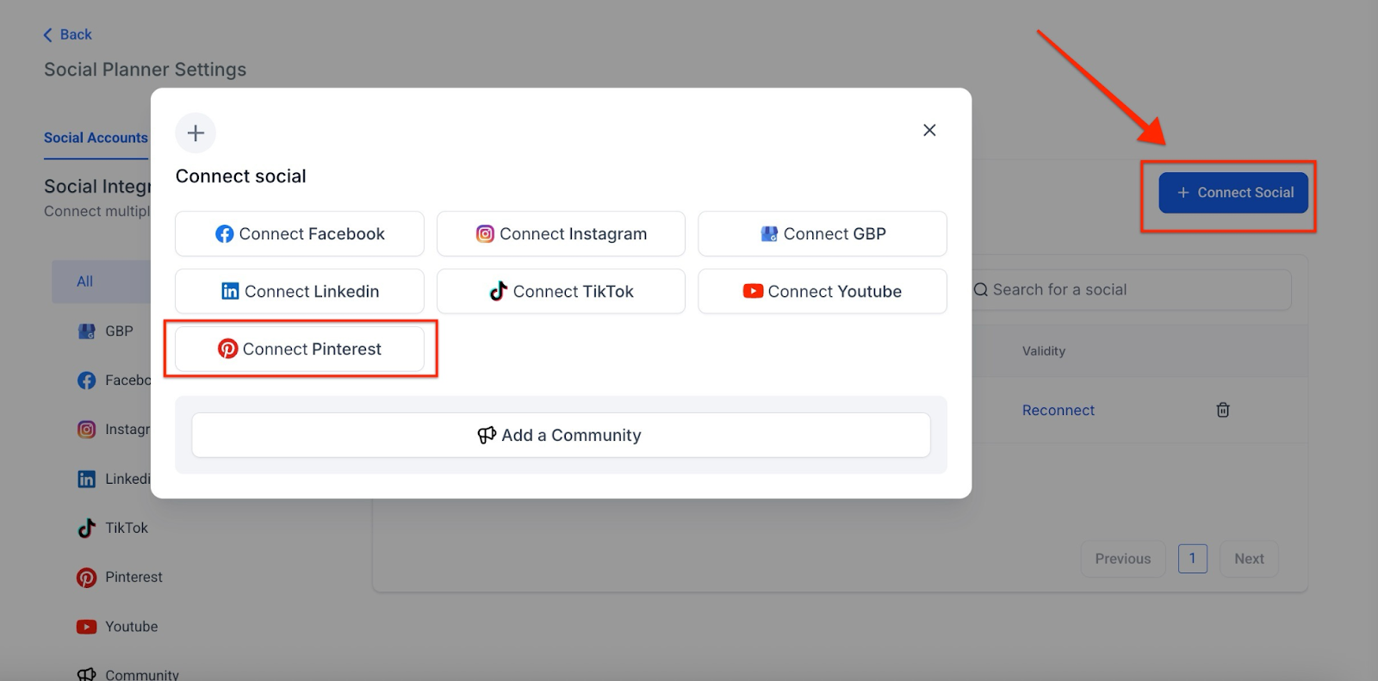This screenshot has width=1378, height=681.
Task: Choose Connect Pinterest option
Action: coord(300,350)
